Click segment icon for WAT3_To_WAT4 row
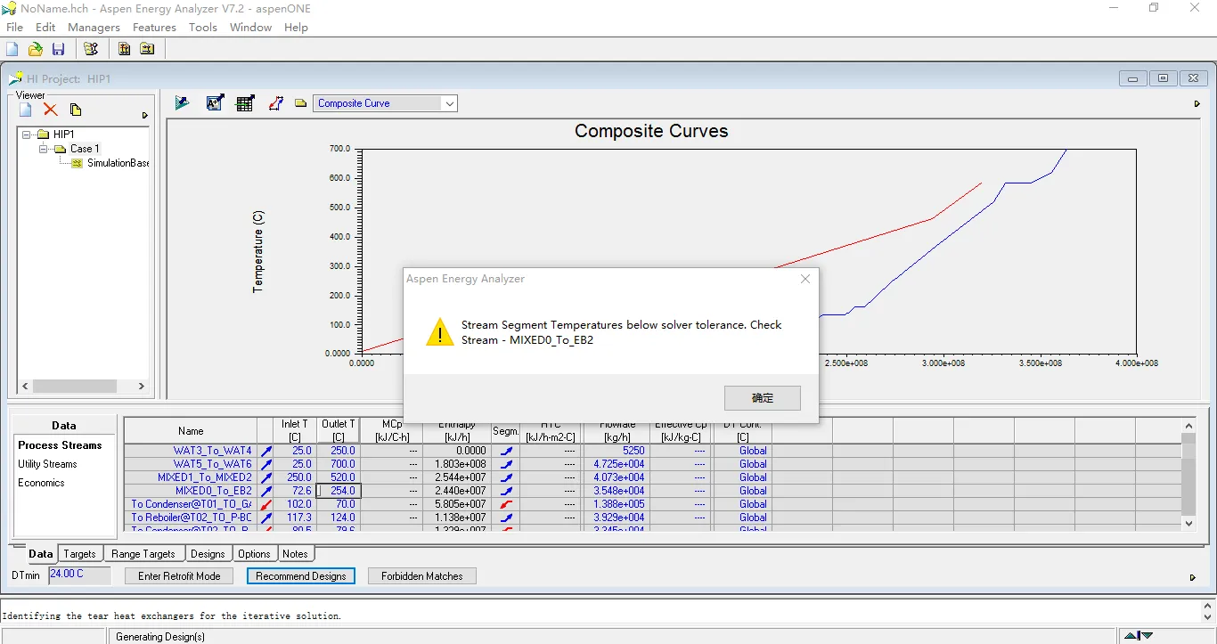Viewport: 1217px width, 644px height. [x=506, y=451]
